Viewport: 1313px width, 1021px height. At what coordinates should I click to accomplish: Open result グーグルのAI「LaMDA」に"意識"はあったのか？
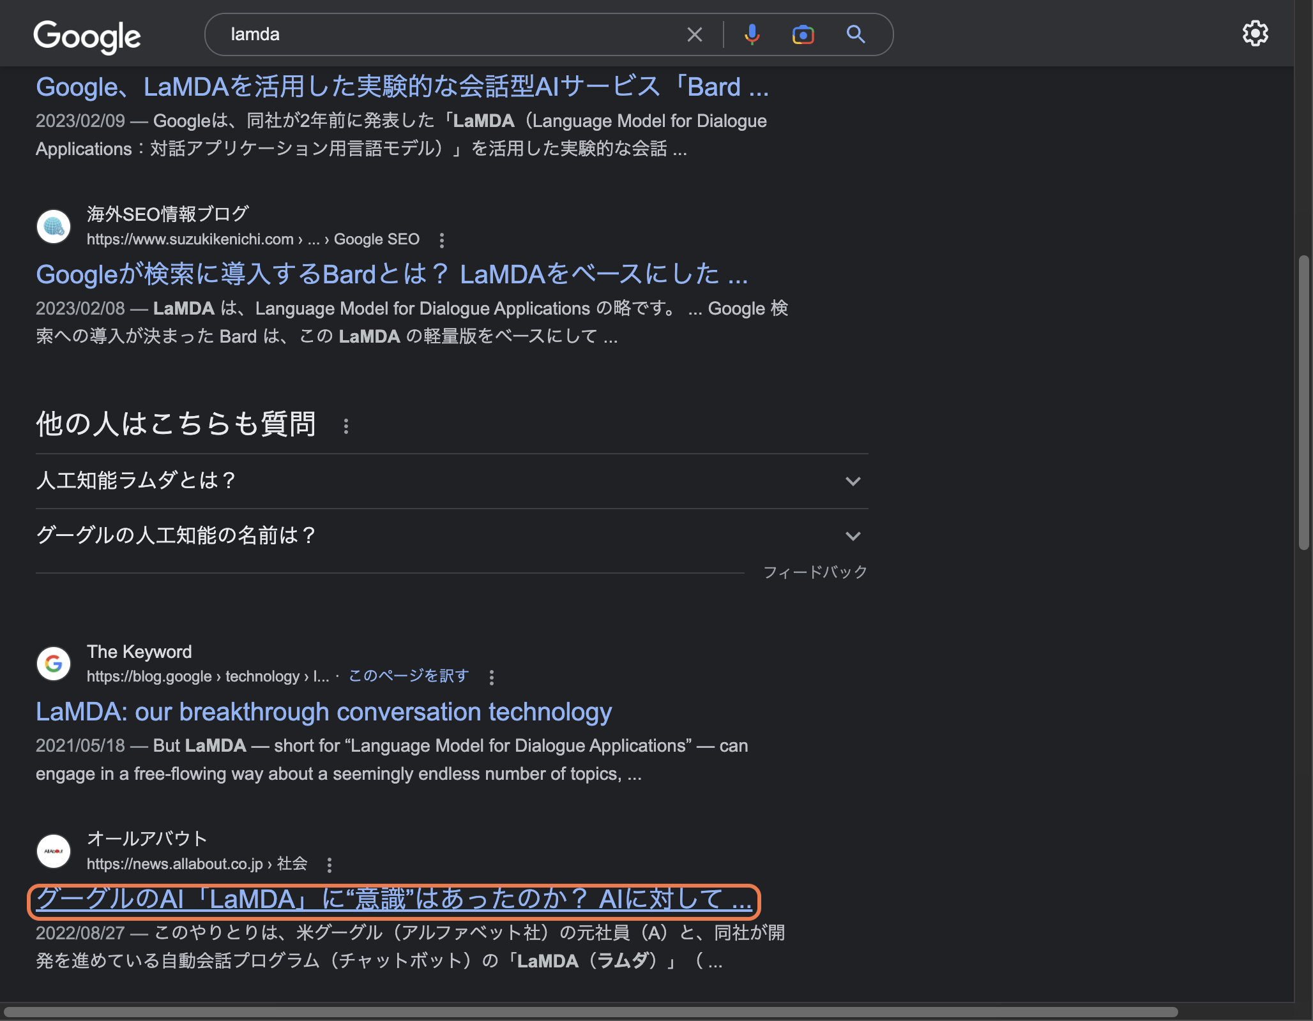tap(394, 900)
